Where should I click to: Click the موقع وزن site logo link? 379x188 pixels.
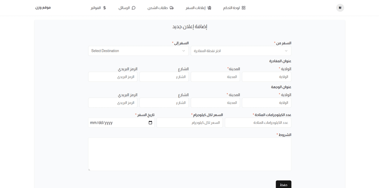click(43, 7)
